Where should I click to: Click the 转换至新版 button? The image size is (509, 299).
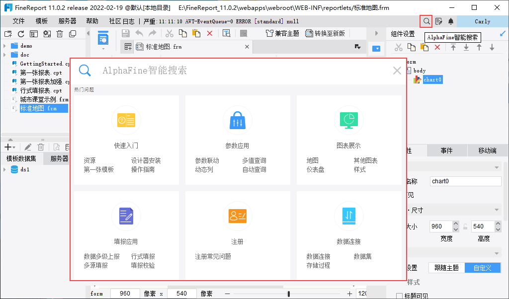[325, 33]
